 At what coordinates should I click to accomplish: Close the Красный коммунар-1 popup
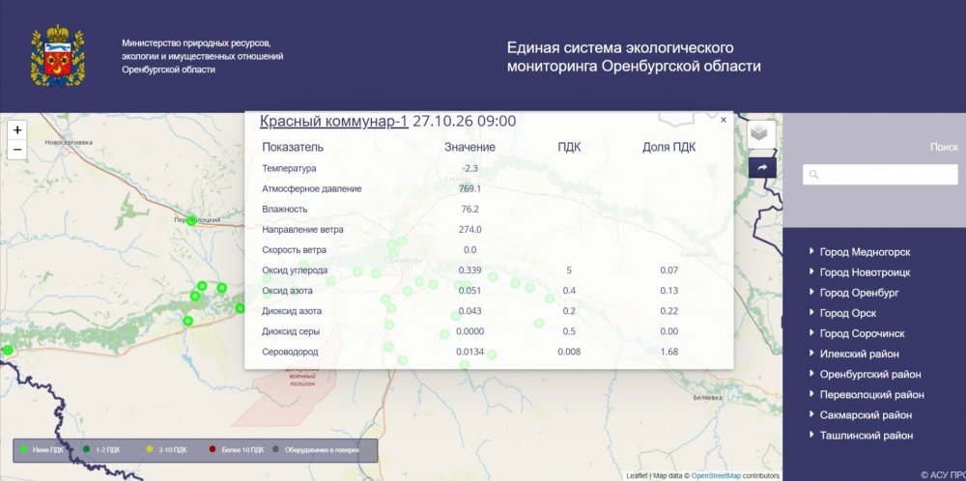(724, 120)
